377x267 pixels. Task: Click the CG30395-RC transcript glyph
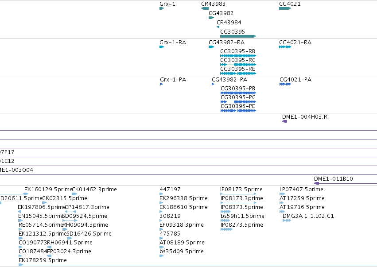click(238, 65)
